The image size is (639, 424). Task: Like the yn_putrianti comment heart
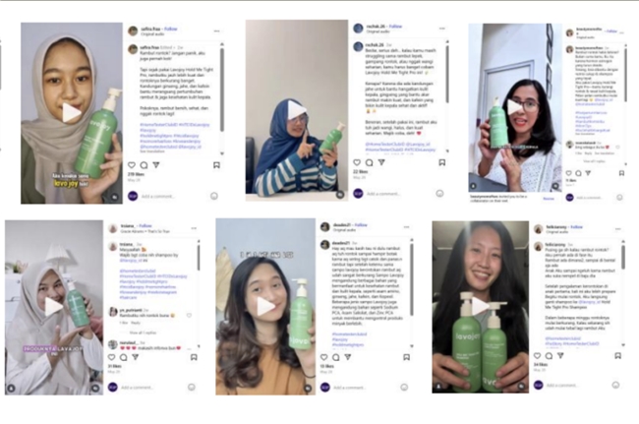(x=189, y=315)
